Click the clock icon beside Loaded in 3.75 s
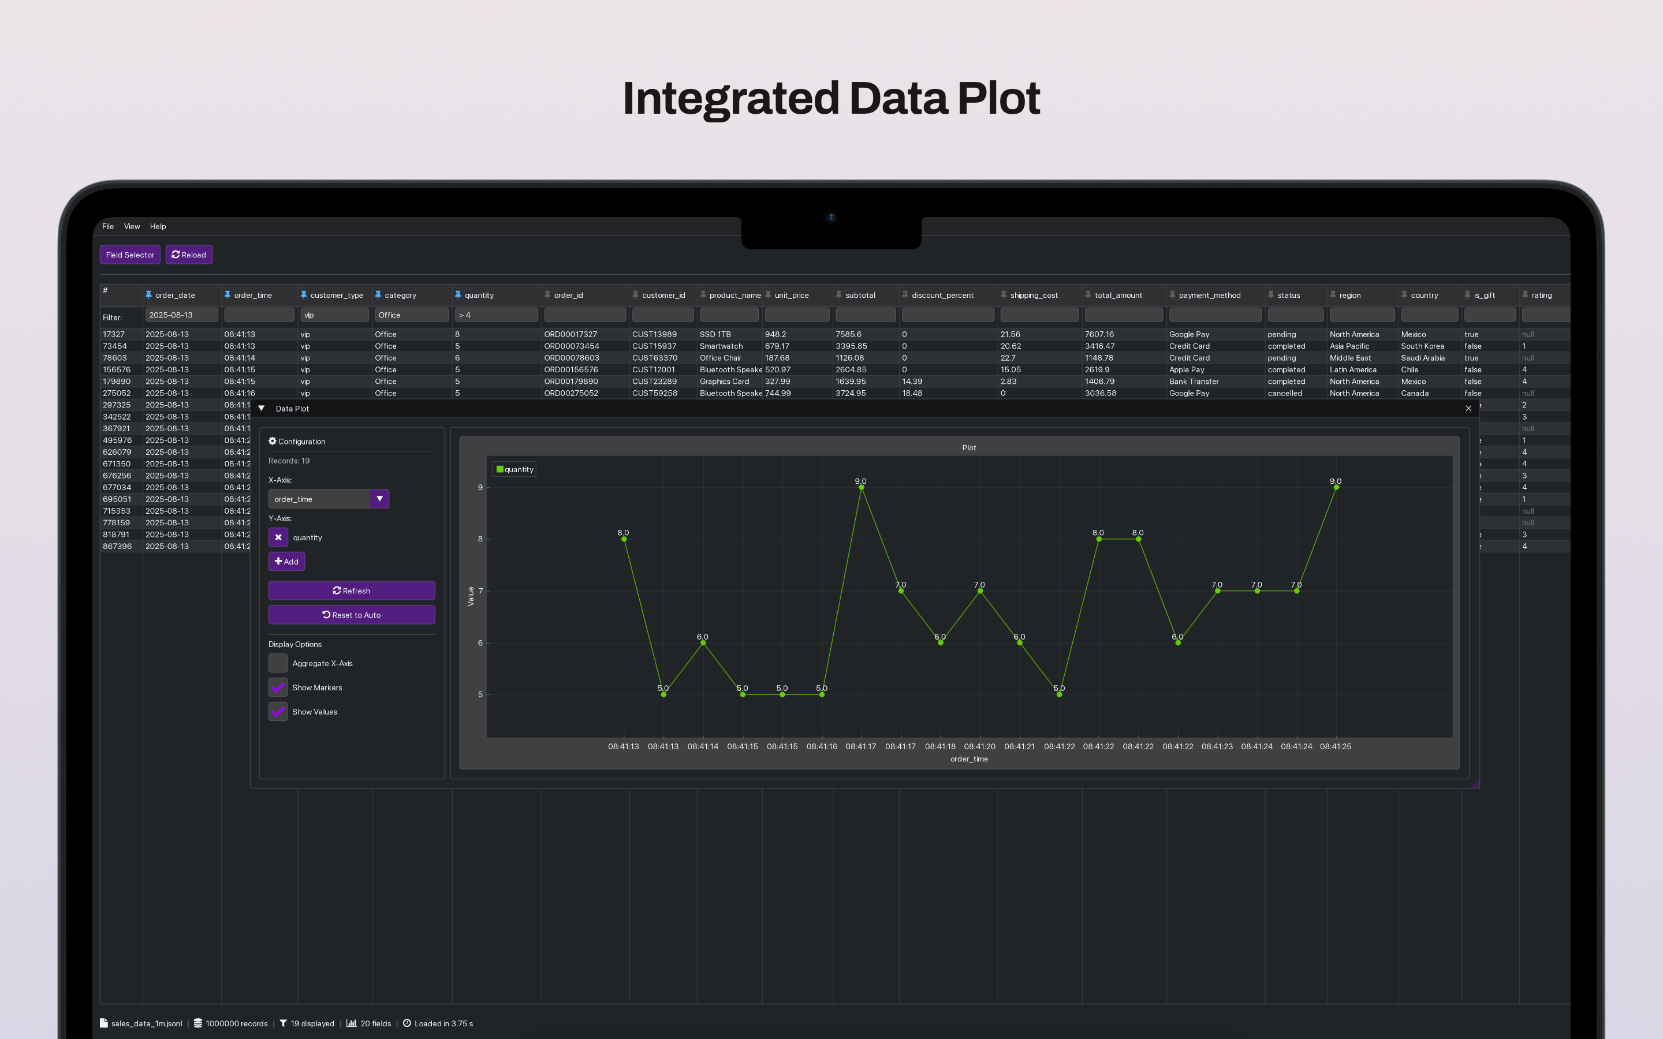 tap(407, 1023)
